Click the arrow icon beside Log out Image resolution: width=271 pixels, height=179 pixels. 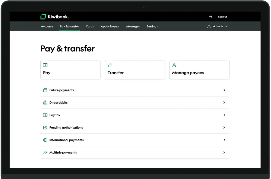(x=211, y=17)
